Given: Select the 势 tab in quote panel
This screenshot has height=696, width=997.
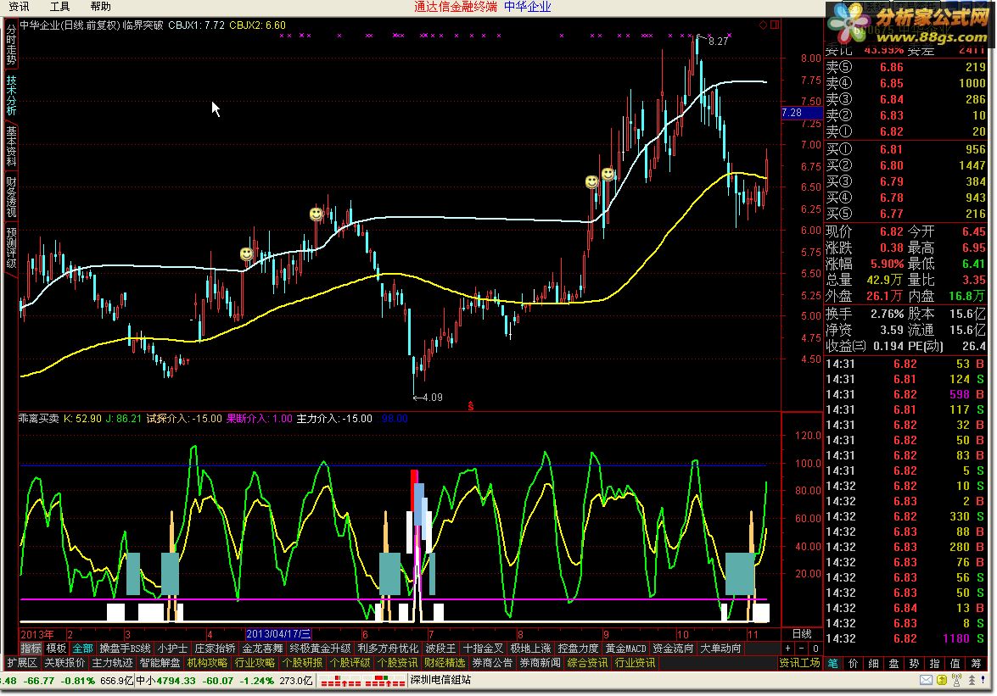Looking at the screenshot, I should point(915,663).
